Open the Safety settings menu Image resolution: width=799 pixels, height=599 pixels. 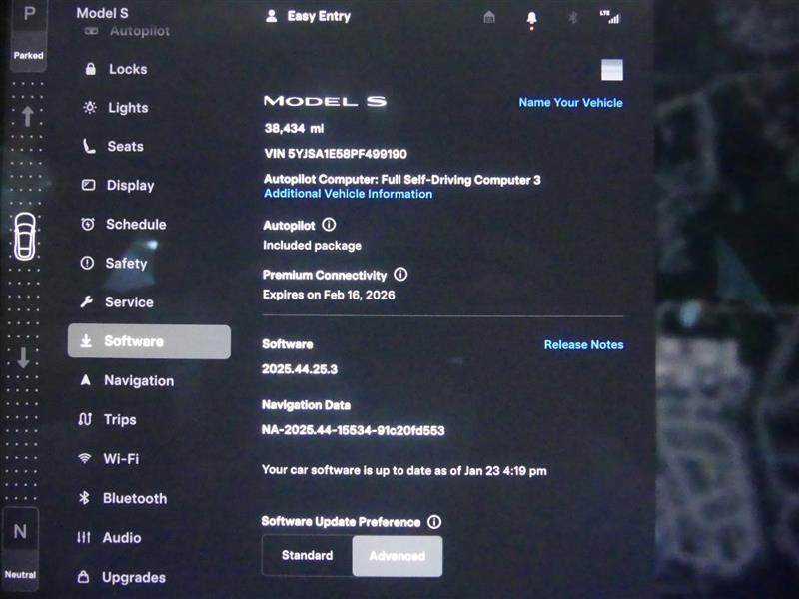(126, 264)
